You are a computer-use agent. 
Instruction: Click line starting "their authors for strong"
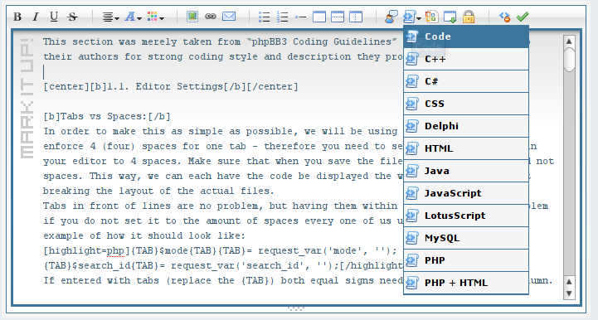(x=223, y=57)
